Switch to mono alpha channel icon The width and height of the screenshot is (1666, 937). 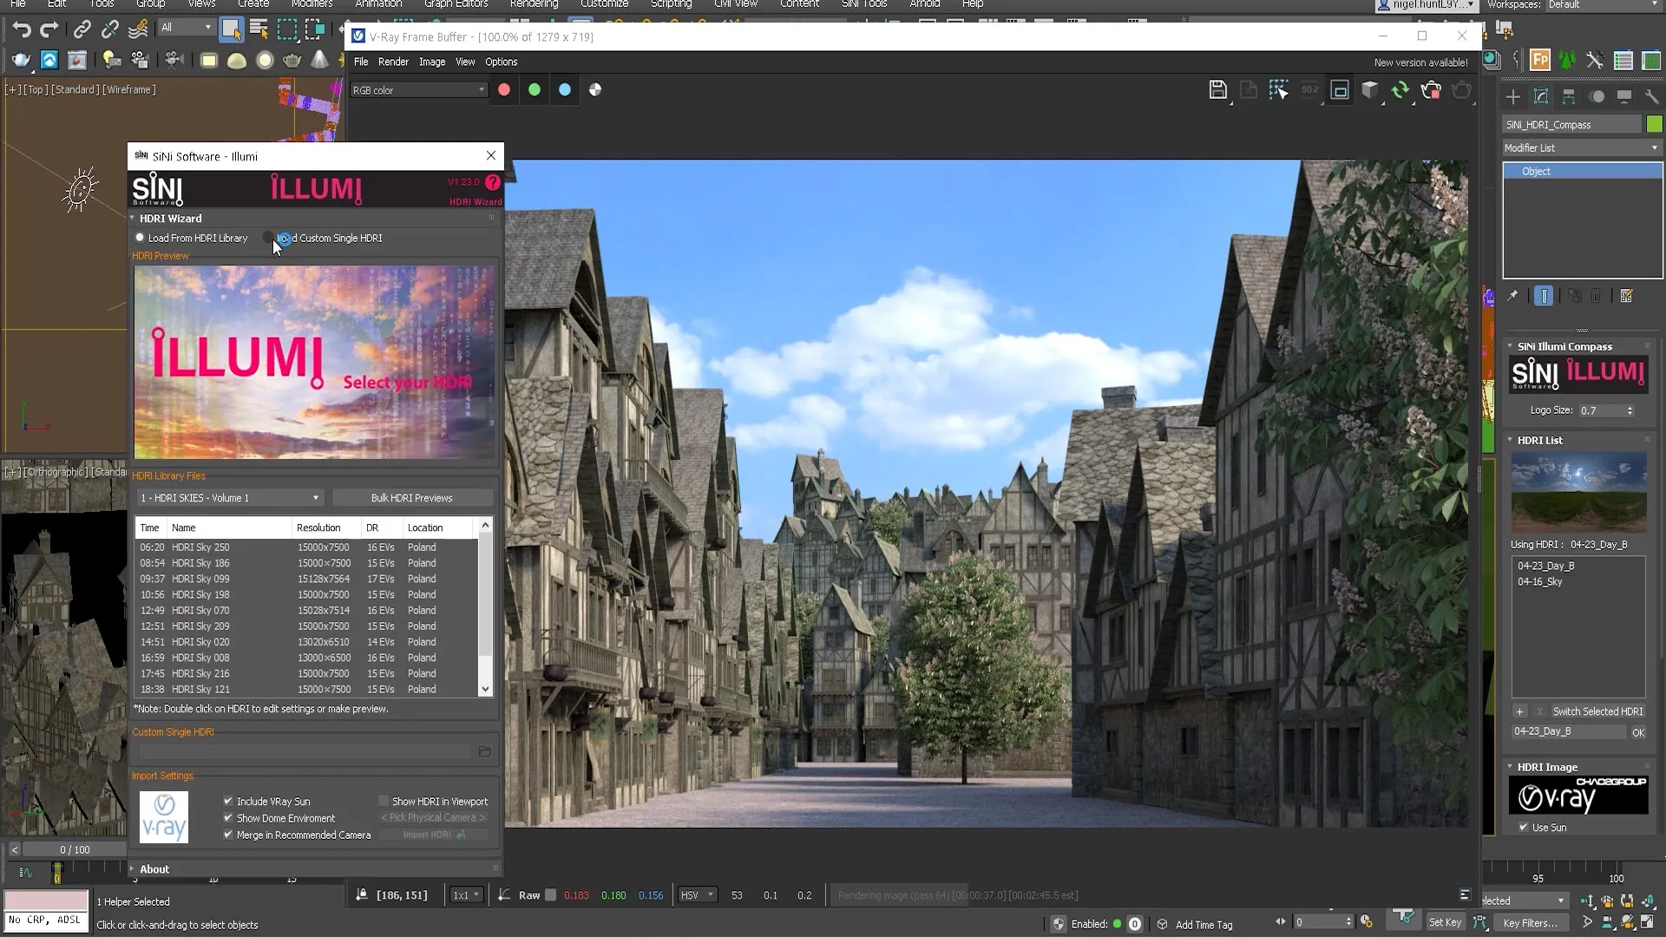point(595,89)
